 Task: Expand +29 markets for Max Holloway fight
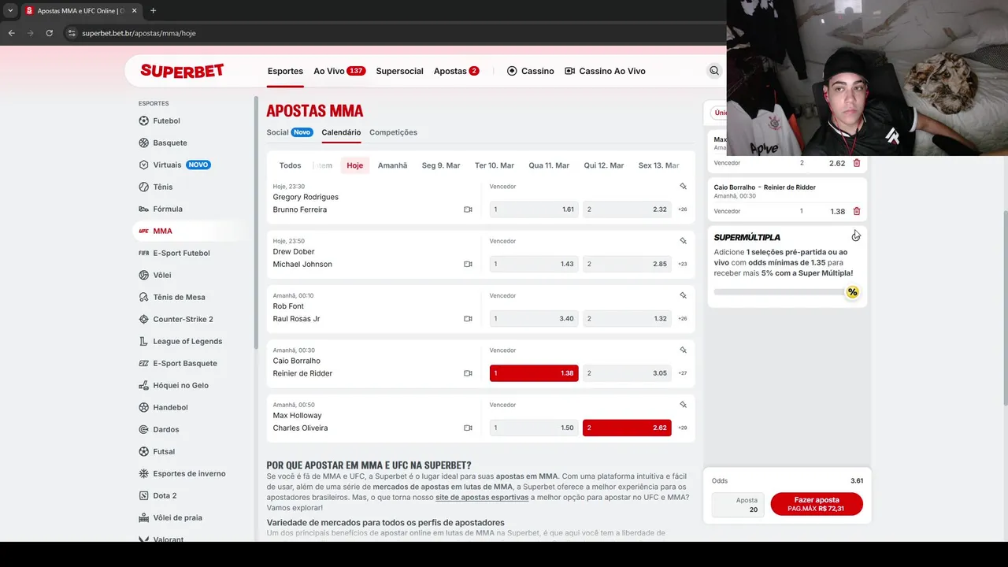point(683,428)
